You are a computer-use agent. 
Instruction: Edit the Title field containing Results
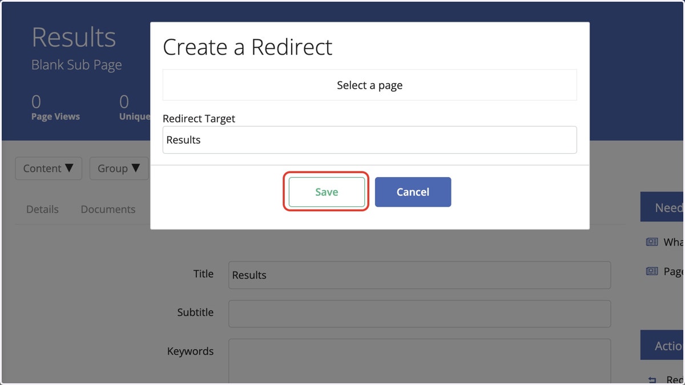[420, 275]
